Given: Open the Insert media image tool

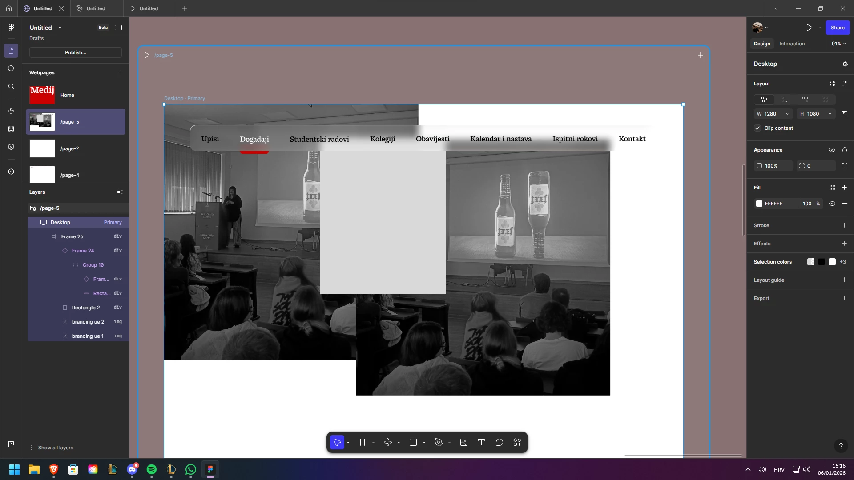Looking at the screenshot, I should click(x=464, y=442).
